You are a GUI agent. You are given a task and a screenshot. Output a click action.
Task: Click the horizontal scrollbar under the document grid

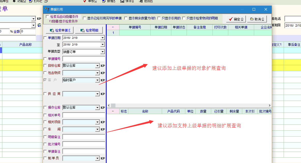tap(189, 106)
